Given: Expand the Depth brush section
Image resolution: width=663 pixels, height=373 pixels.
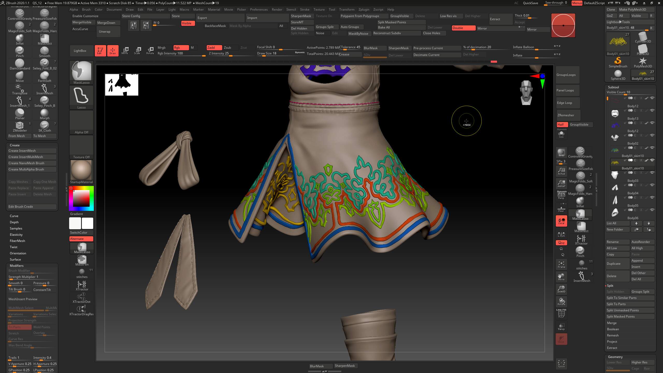Looking at the screenshot, I should pos(14,222).
